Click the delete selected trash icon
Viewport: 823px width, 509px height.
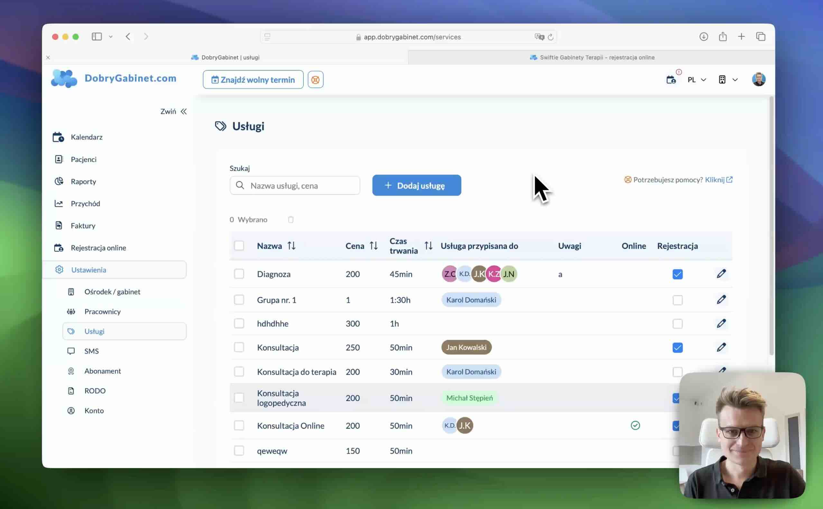(x=291, y=220)
